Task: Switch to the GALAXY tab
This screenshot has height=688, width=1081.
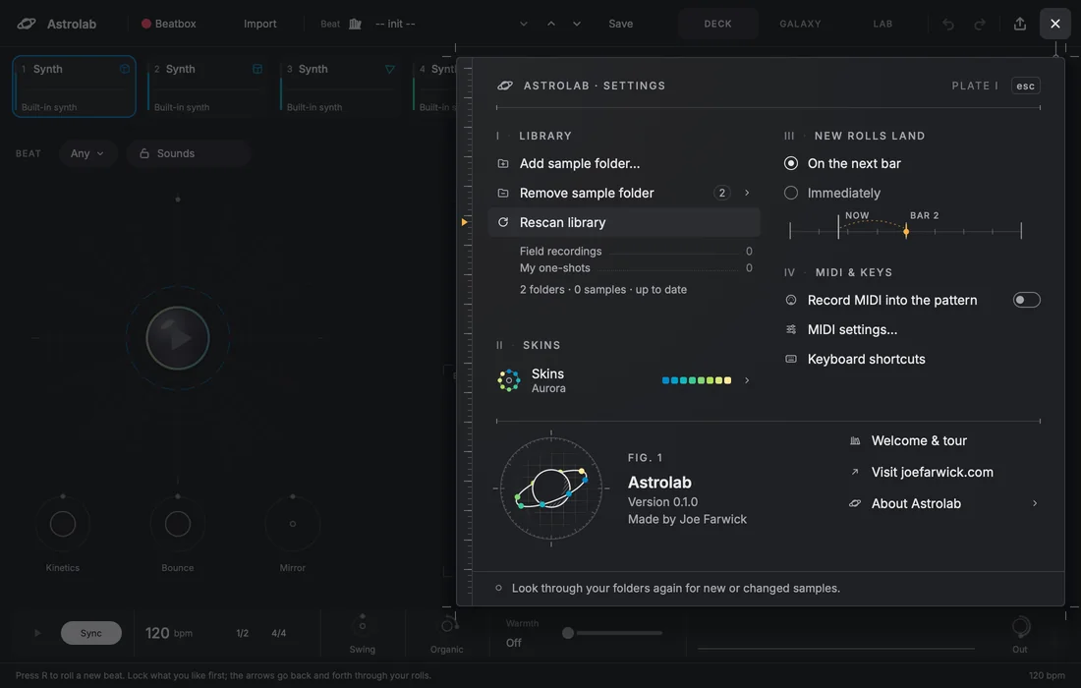Action: click(800, 24)
